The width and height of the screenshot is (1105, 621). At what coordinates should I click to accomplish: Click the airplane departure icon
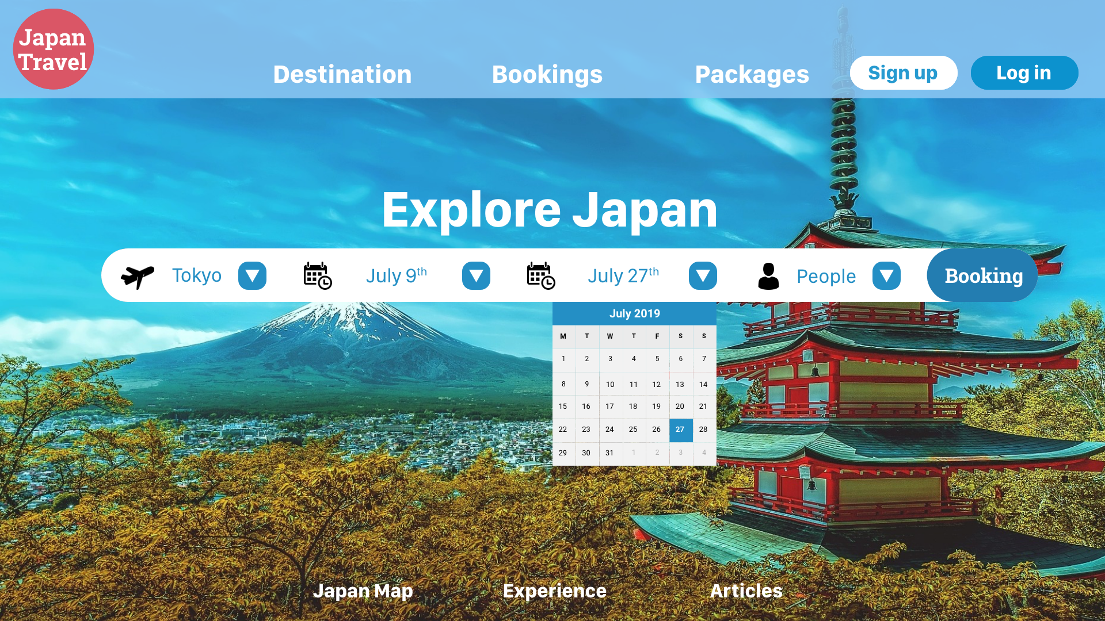click(x=138, y=277)
